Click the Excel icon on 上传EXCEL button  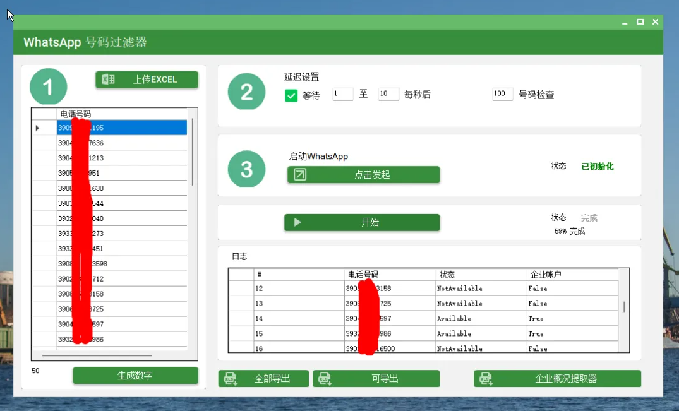coord(108,80)
